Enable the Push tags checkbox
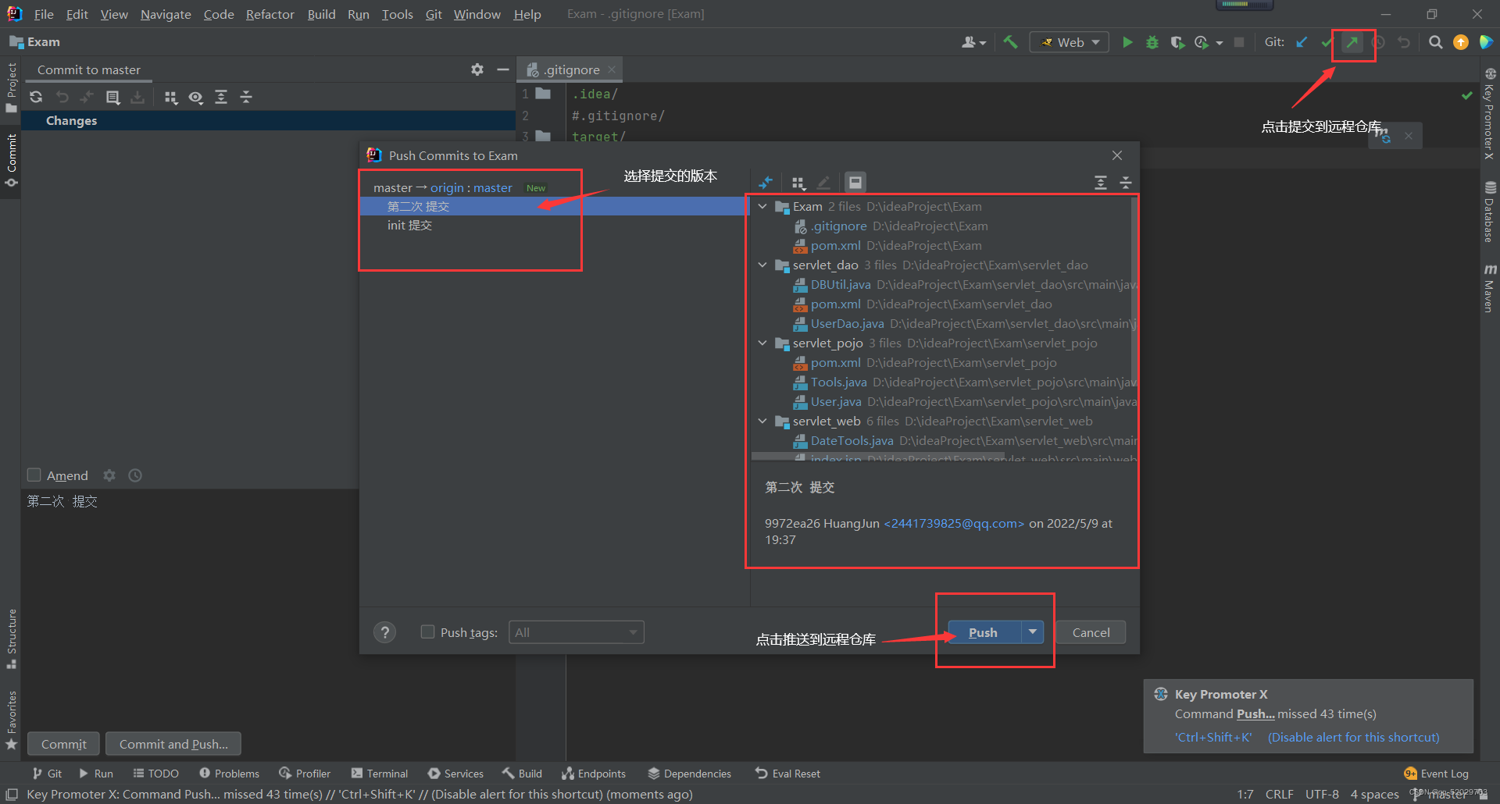 click(x=427, y=631)
